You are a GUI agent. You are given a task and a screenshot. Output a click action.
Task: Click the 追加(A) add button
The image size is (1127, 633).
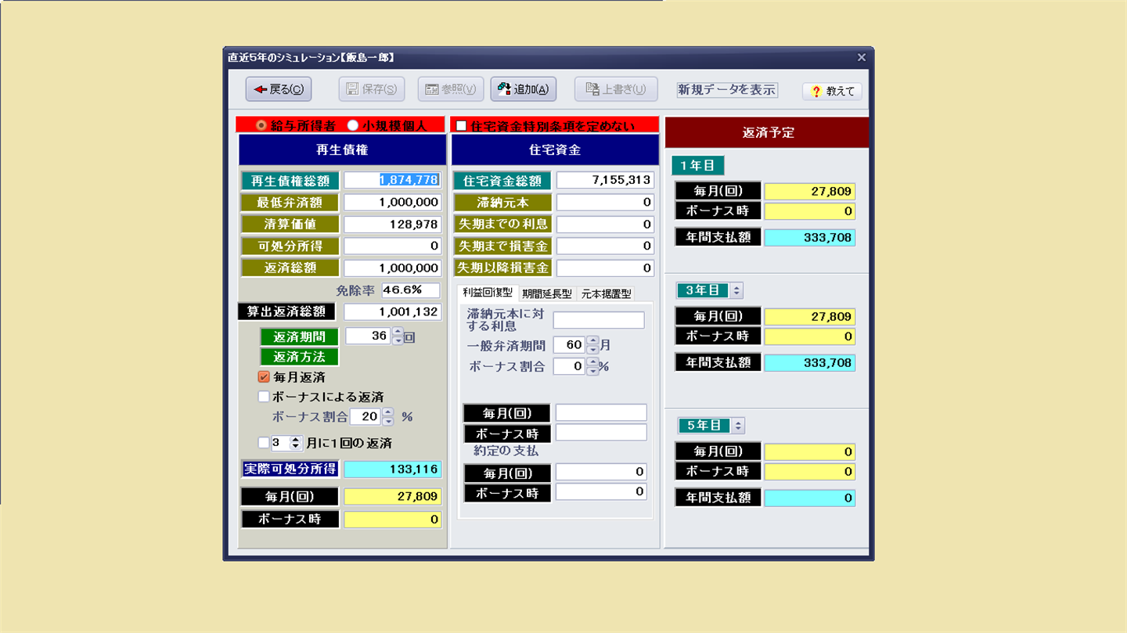[524, 89]
